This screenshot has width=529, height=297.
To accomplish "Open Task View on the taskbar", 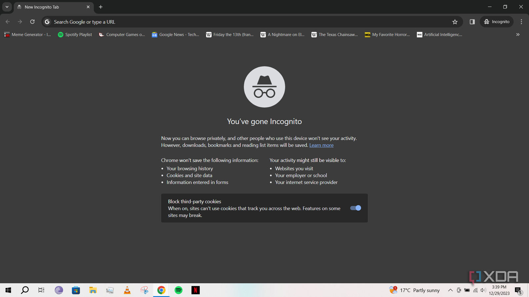I will pos(41,290).
